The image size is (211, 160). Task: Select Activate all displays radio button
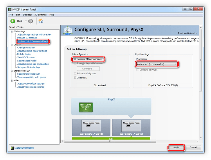point(75,73)
